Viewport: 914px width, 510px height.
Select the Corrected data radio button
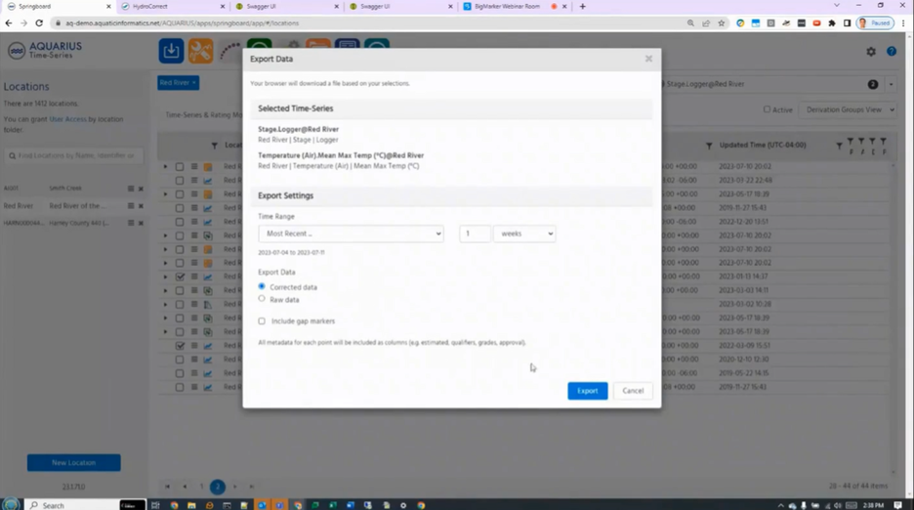click(262, 286)
